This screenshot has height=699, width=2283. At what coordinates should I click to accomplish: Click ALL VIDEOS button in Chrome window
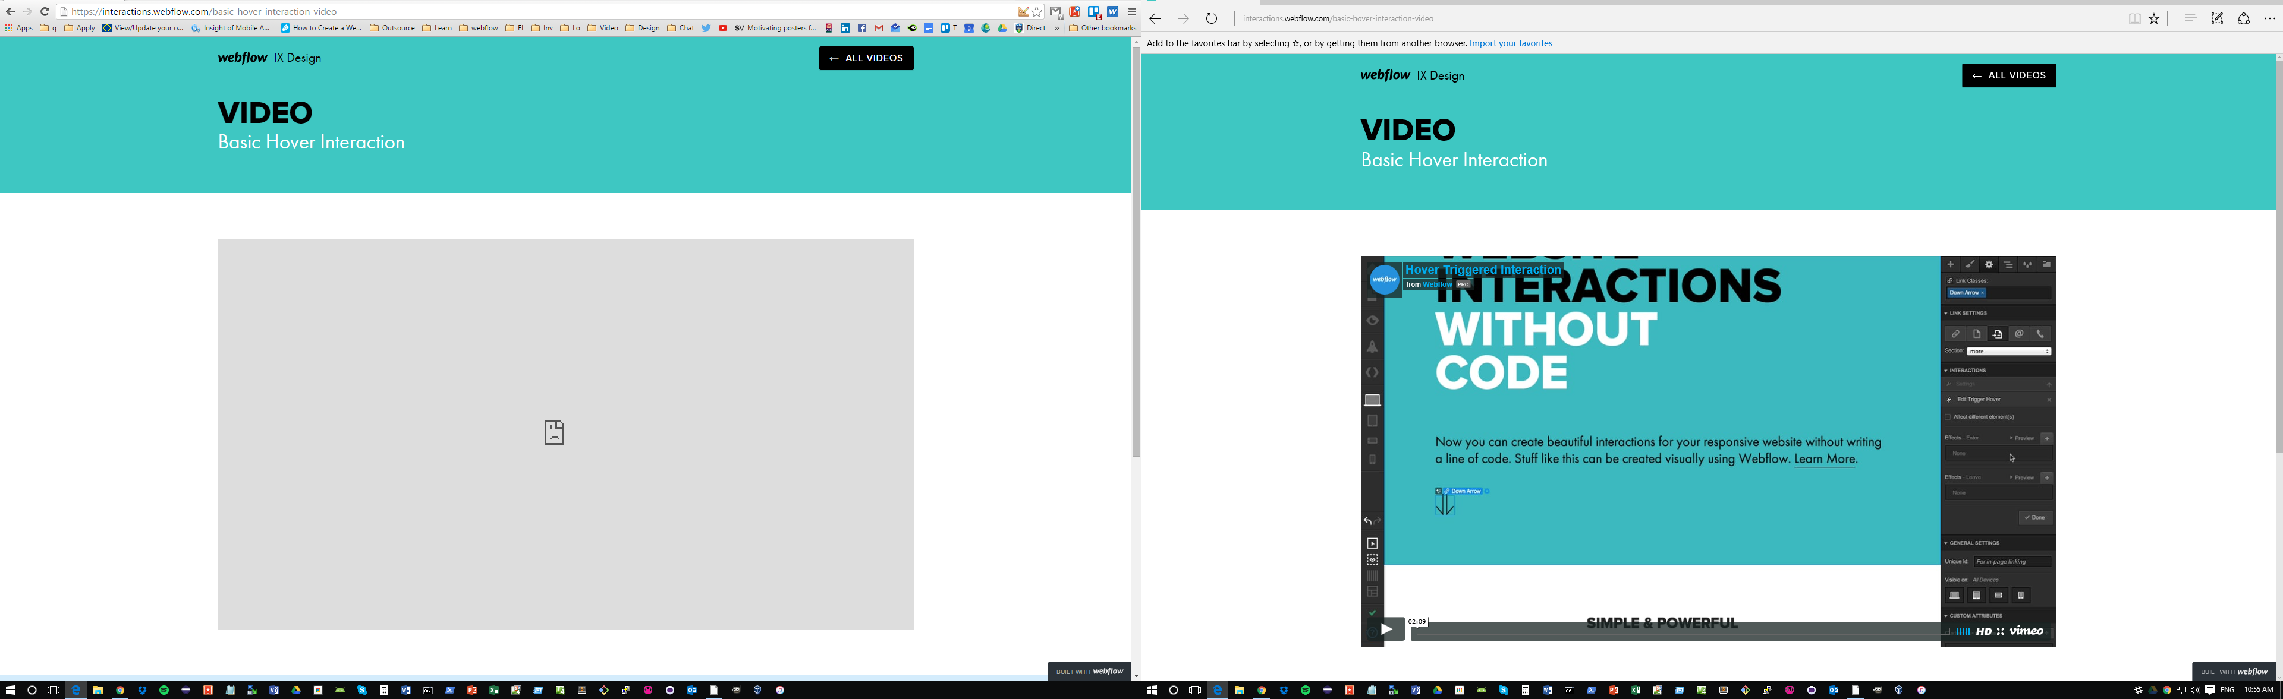tap(866, 58)
